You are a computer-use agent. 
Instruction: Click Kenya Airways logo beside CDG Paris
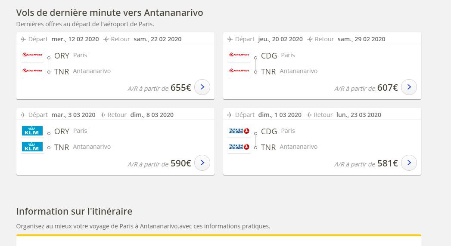click(239, 55)
